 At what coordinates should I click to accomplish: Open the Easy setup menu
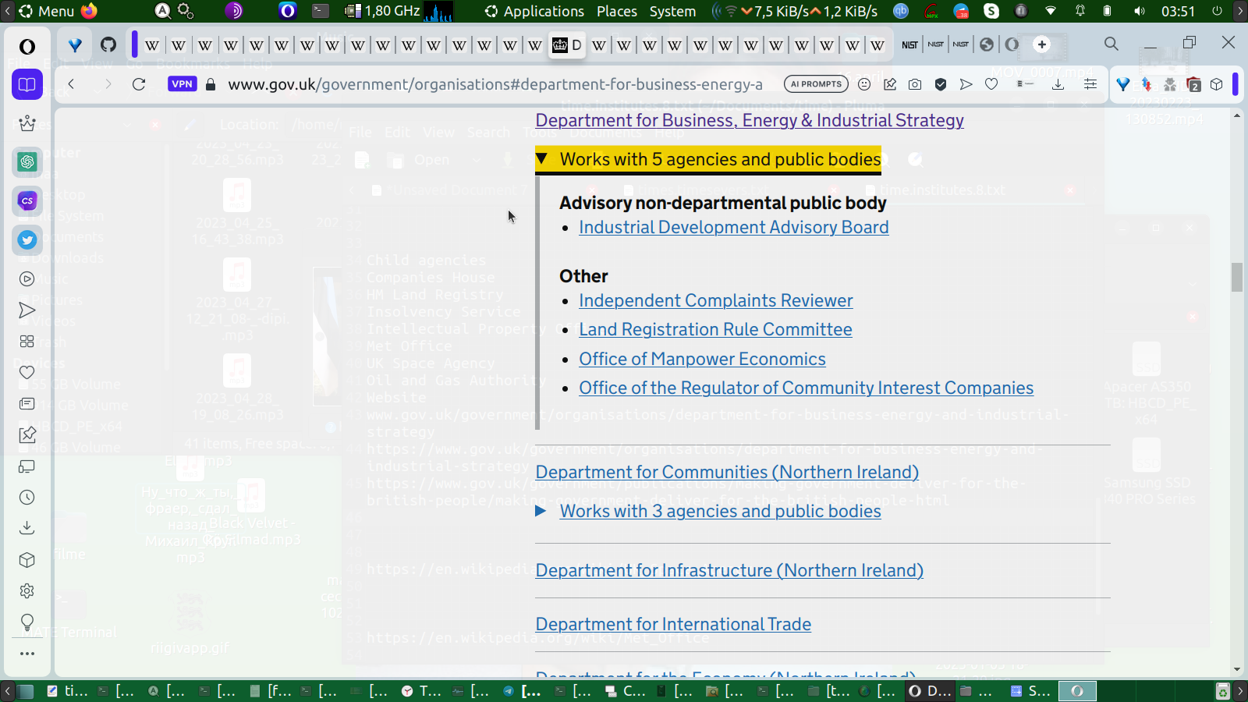[x=1090, y=84]
